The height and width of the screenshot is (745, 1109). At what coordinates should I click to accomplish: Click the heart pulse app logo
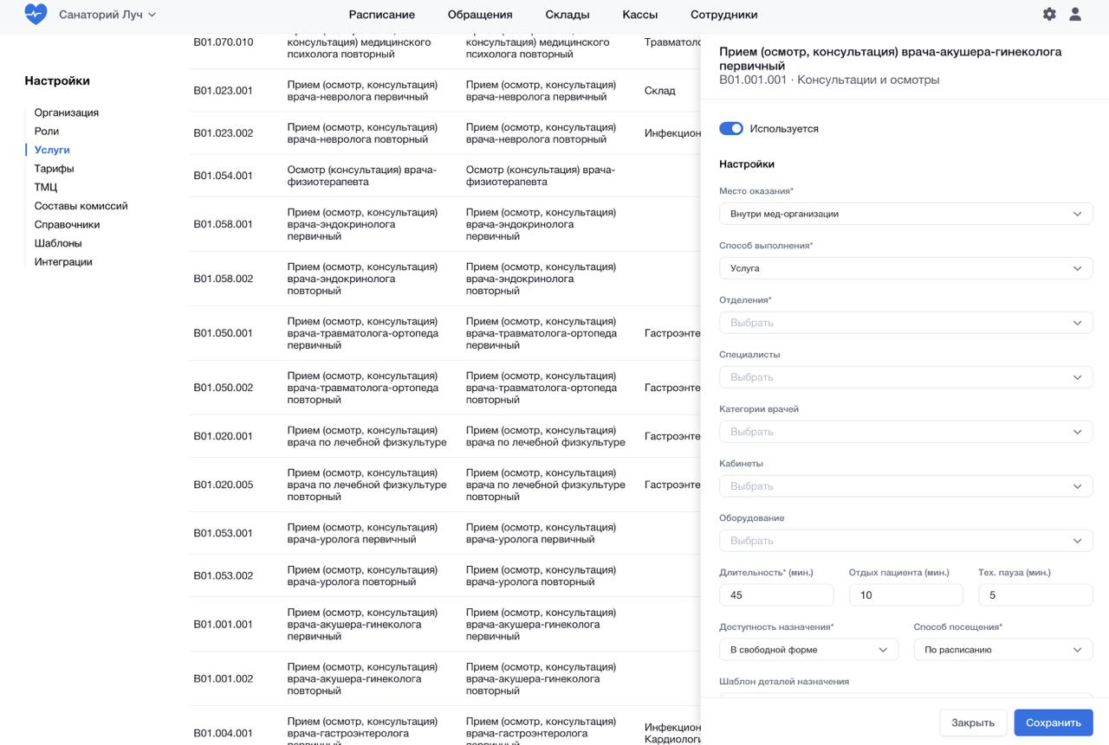36,14
